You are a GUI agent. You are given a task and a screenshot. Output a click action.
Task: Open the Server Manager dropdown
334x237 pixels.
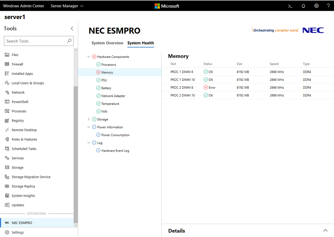point(67,6)
